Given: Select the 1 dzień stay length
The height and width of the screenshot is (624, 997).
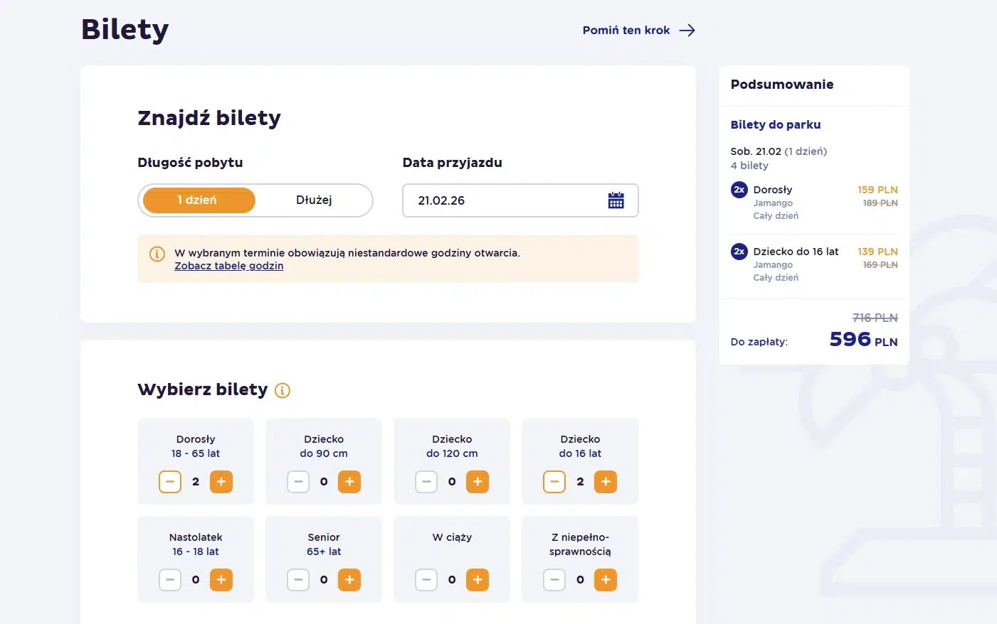Looking at the screenshot, I should (199, 200).
